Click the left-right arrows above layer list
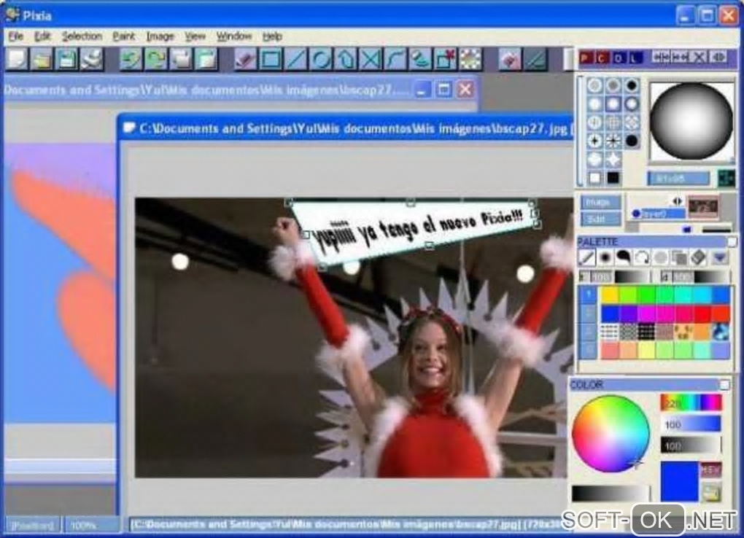Image resolution: width=744 pixels, height=538 pixels. [x=677, y=201]
